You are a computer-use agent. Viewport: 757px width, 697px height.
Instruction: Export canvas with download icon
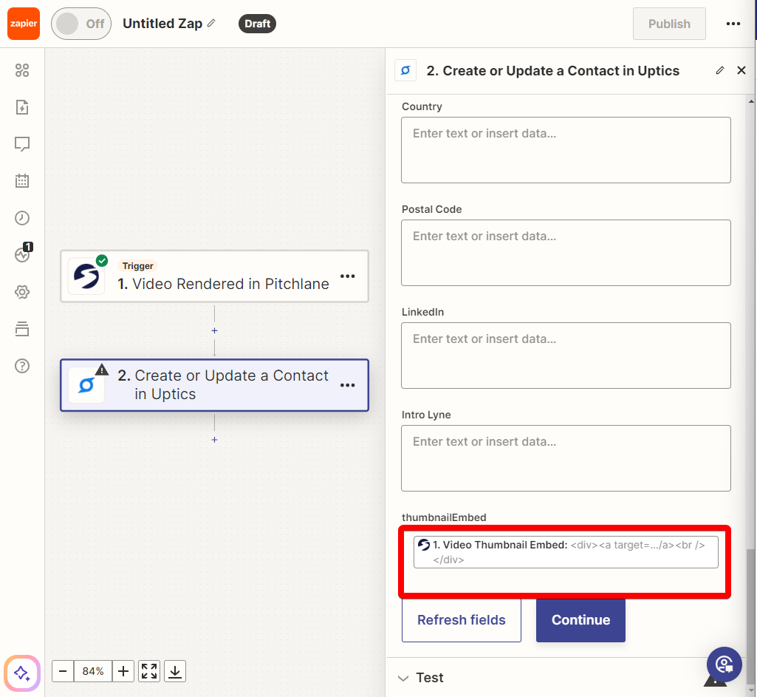click(175, 671)
